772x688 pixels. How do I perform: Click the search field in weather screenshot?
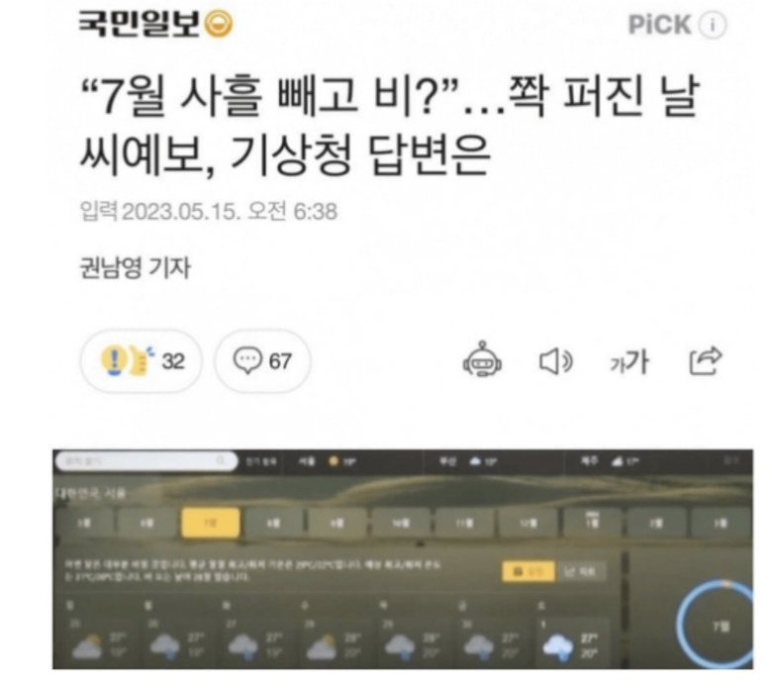146,461
